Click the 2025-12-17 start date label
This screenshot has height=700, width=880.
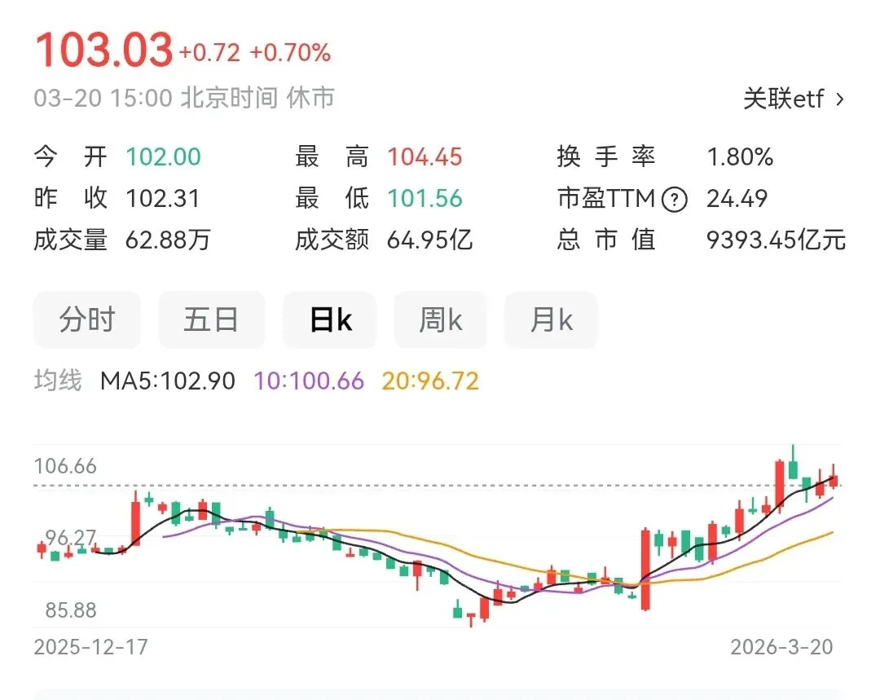click(x=91, y=647)
